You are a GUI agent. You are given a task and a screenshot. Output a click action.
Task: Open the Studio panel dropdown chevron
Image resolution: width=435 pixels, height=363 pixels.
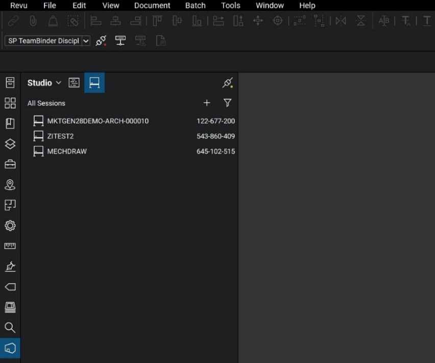(x=58, y=83)
